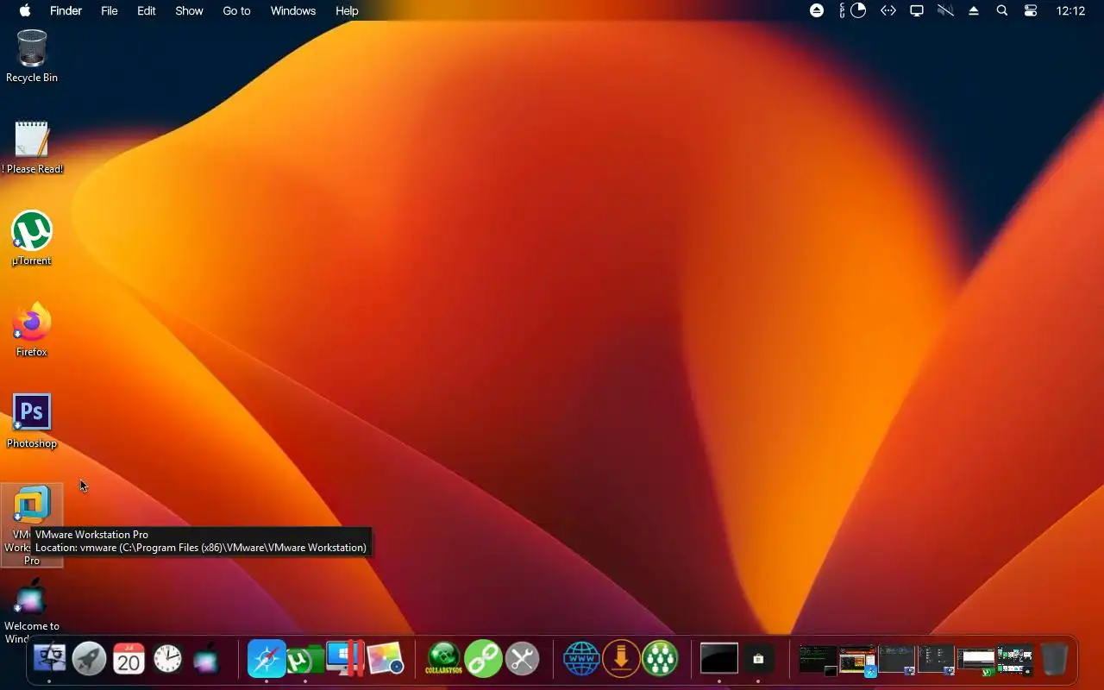
Task: Open the Windows menu
Action: tap(293, 10)
